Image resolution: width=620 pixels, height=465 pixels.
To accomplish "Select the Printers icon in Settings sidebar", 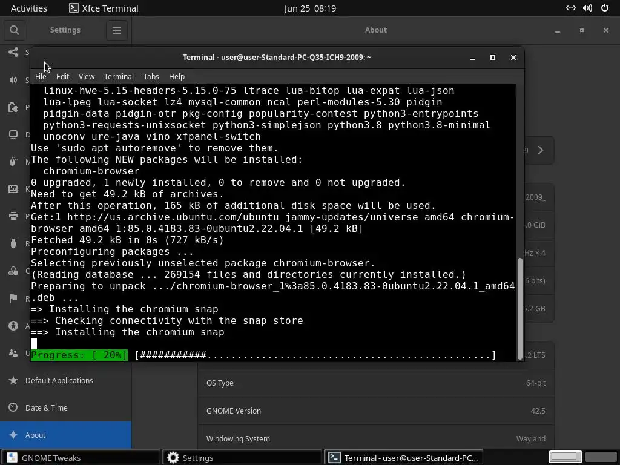I will [x=13, y=216].
